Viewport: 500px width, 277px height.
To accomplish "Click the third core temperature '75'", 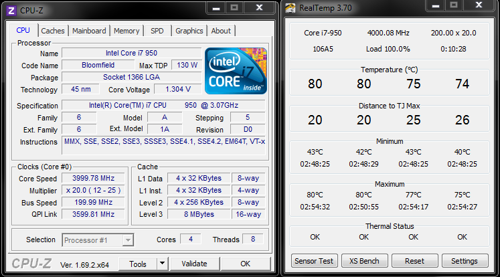I will [413, 84].
